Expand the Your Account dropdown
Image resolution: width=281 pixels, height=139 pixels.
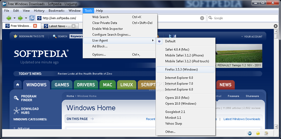click(x=252, y=36)
